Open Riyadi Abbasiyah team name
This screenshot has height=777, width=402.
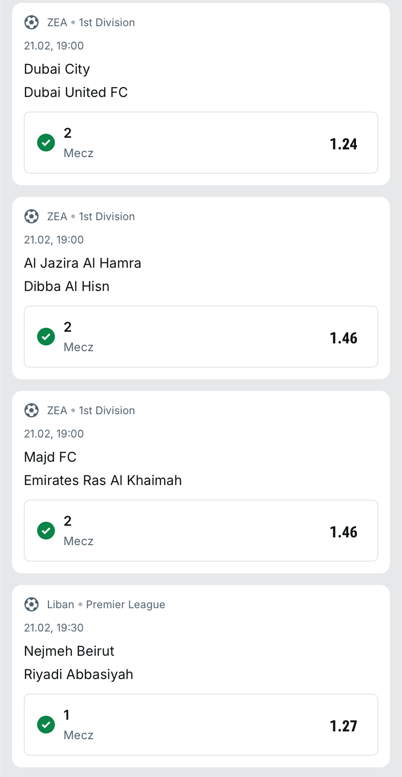[78, 674]
